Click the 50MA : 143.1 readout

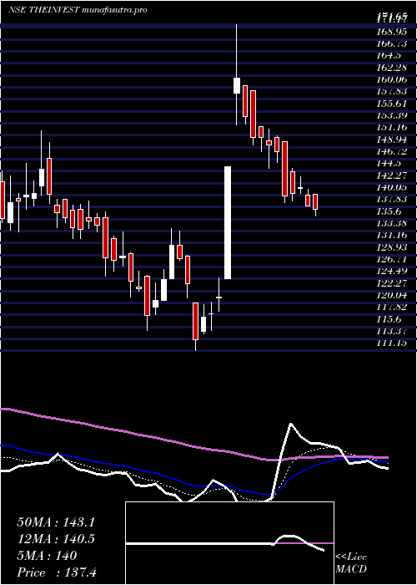(56, 522)
